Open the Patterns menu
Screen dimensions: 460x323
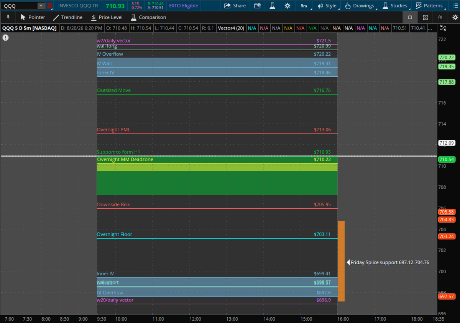(429, 6)
